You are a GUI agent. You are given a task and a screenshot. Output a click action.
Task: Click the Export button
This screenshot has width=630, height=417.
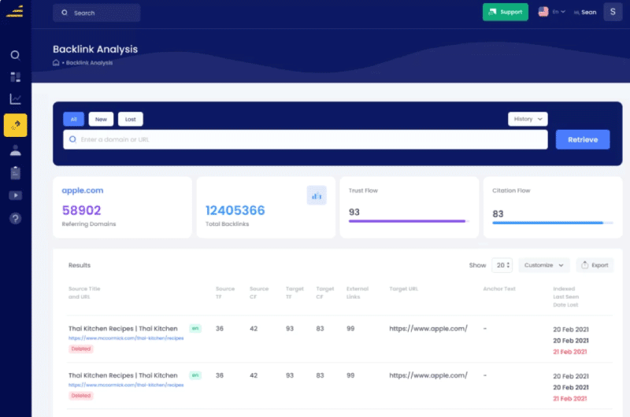coord(595,265)
